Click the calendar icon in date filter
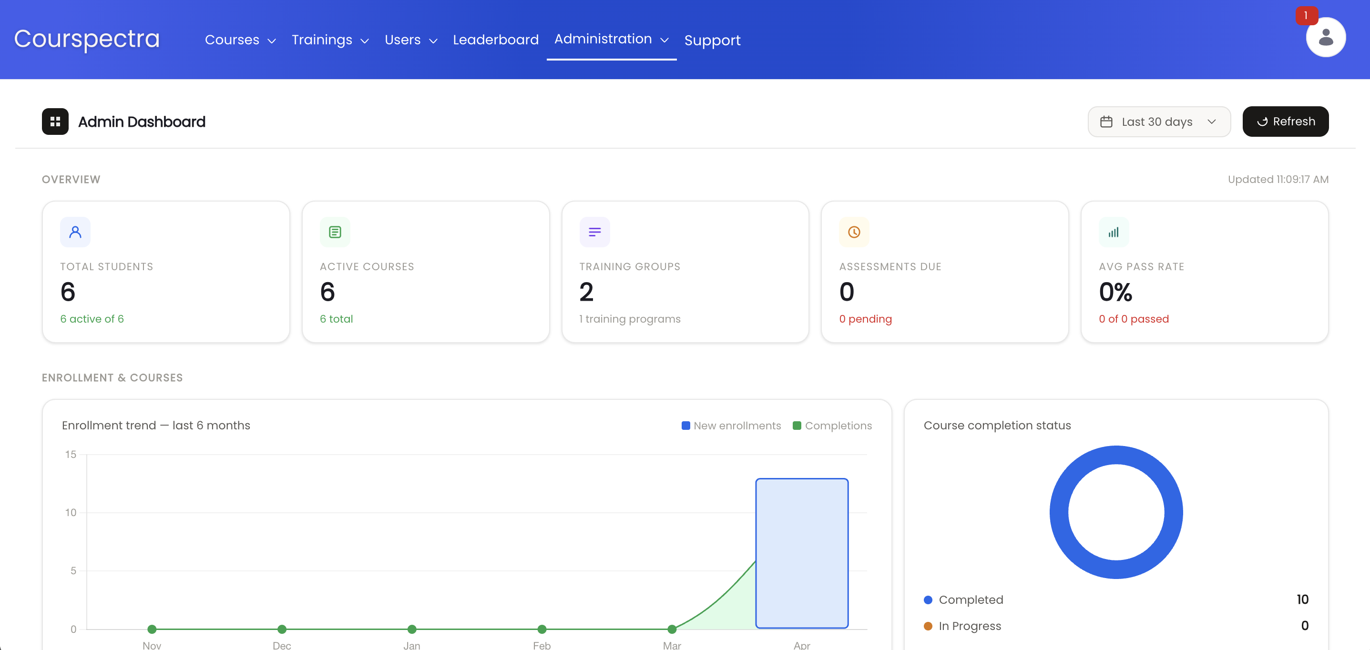The width and height of the screenshot is (1370, 650). (x=1106, y=122)
